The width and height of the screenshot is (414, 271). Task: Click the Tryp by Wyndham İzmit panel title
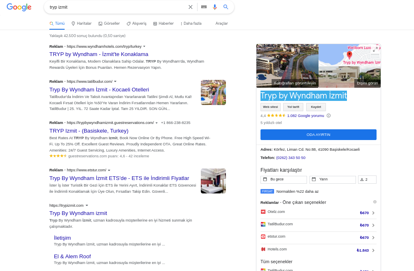pyautogui.click(x=304, y=96)
